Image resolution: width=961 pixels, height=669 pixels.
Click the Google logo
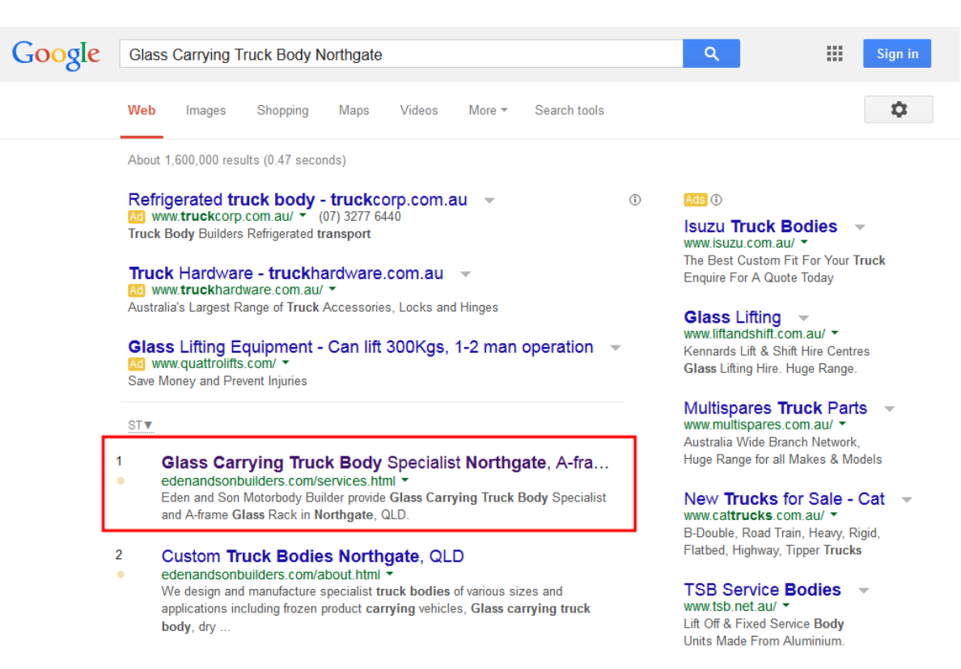coord(56,54)
